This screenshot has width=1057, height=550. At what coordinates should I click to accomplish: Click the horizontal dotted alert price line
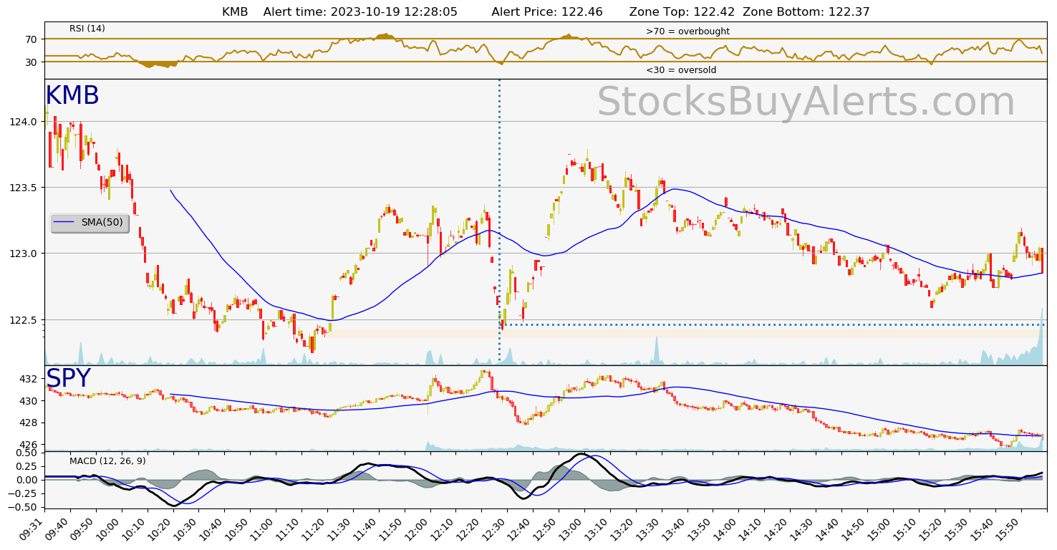point(773,324)
